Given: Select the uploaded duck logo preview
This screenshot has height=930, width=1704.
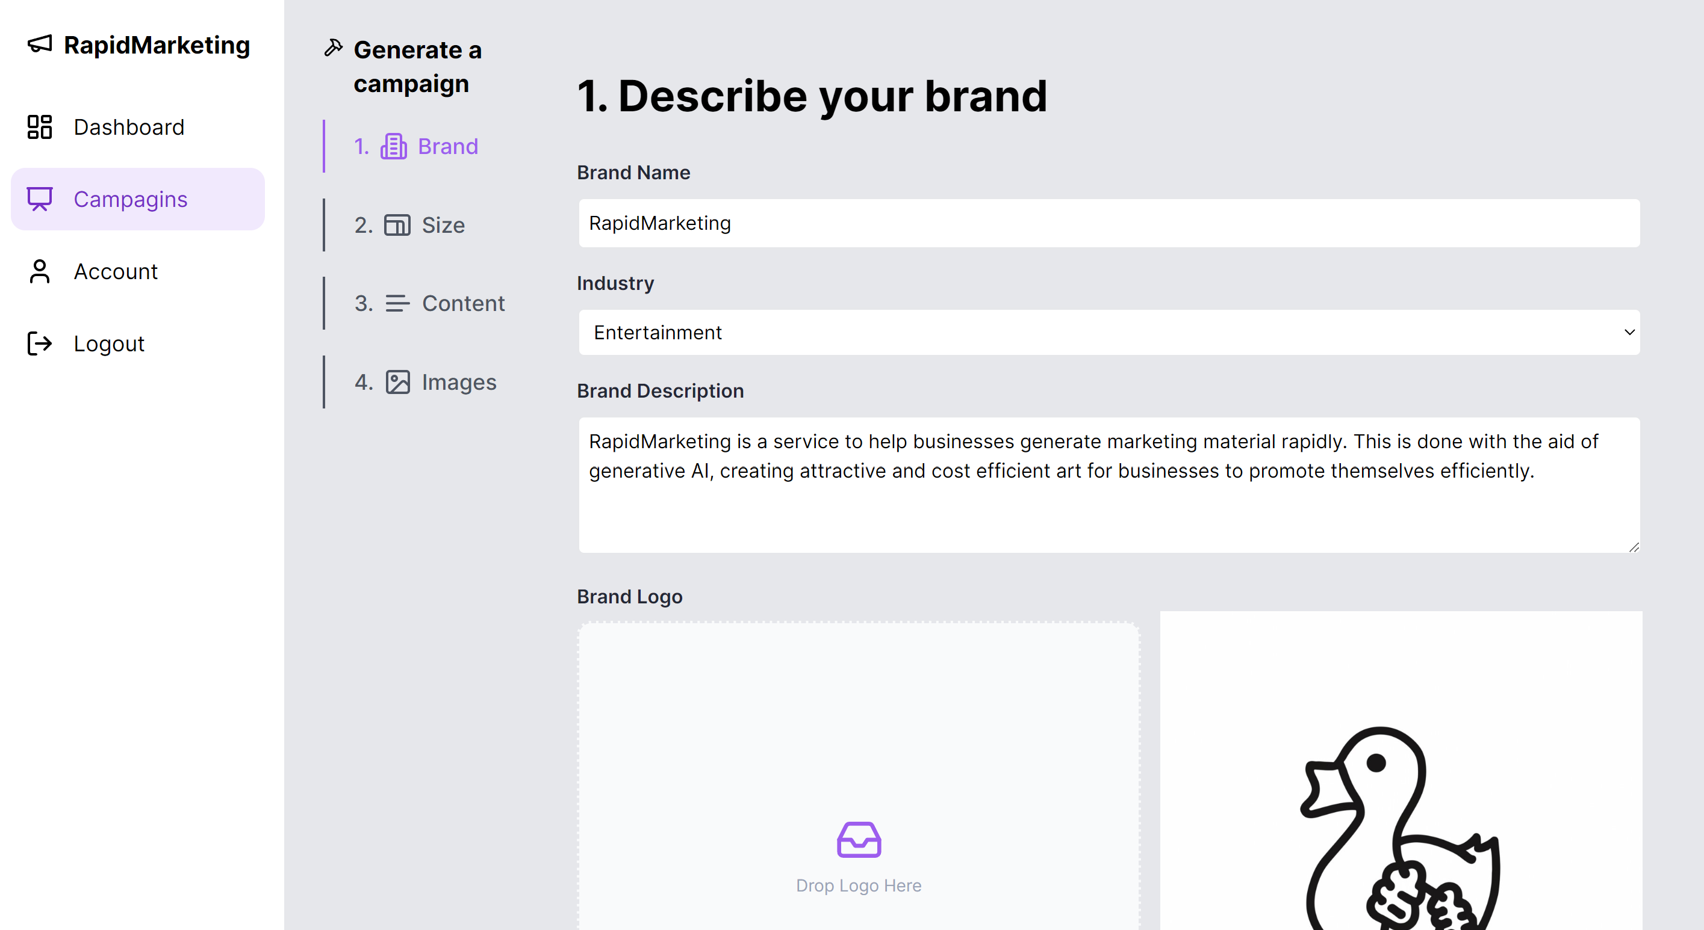Looking at the screenshot, I should click(1401, 771).
